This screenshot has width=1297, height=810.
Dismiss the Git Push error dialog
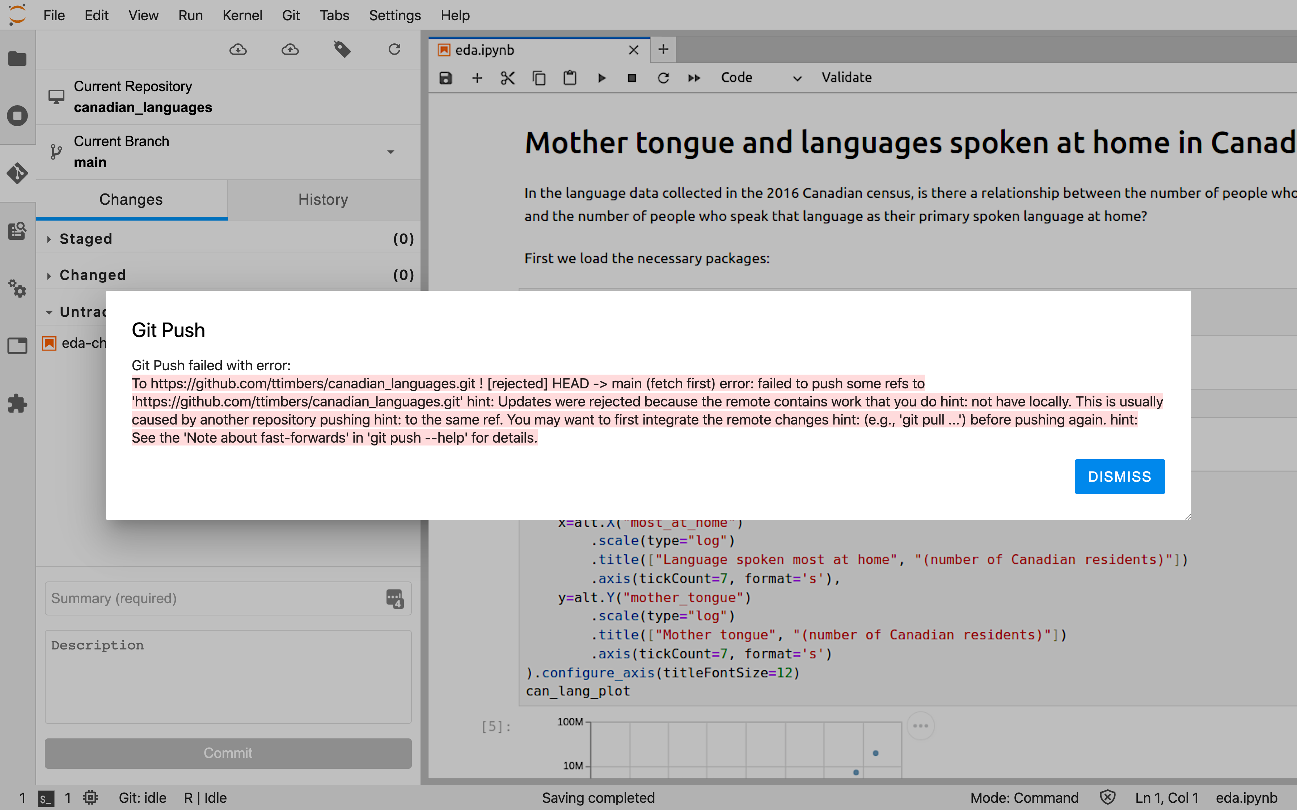click(1119, 476)
